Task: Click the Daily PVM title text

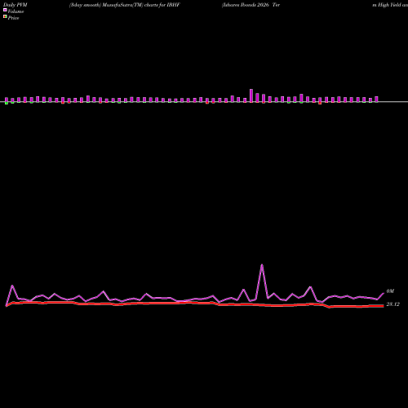Action: pos(16,5)
